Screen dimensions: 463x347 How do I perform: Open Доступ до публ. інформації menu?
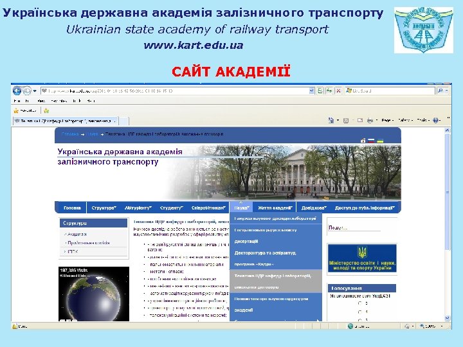click(365, 208)
